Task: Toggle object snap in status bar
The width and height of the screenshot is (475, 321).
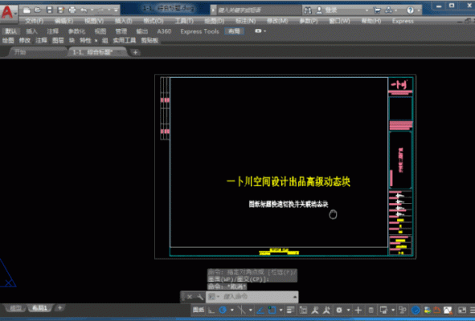Action: click(272, 310)
